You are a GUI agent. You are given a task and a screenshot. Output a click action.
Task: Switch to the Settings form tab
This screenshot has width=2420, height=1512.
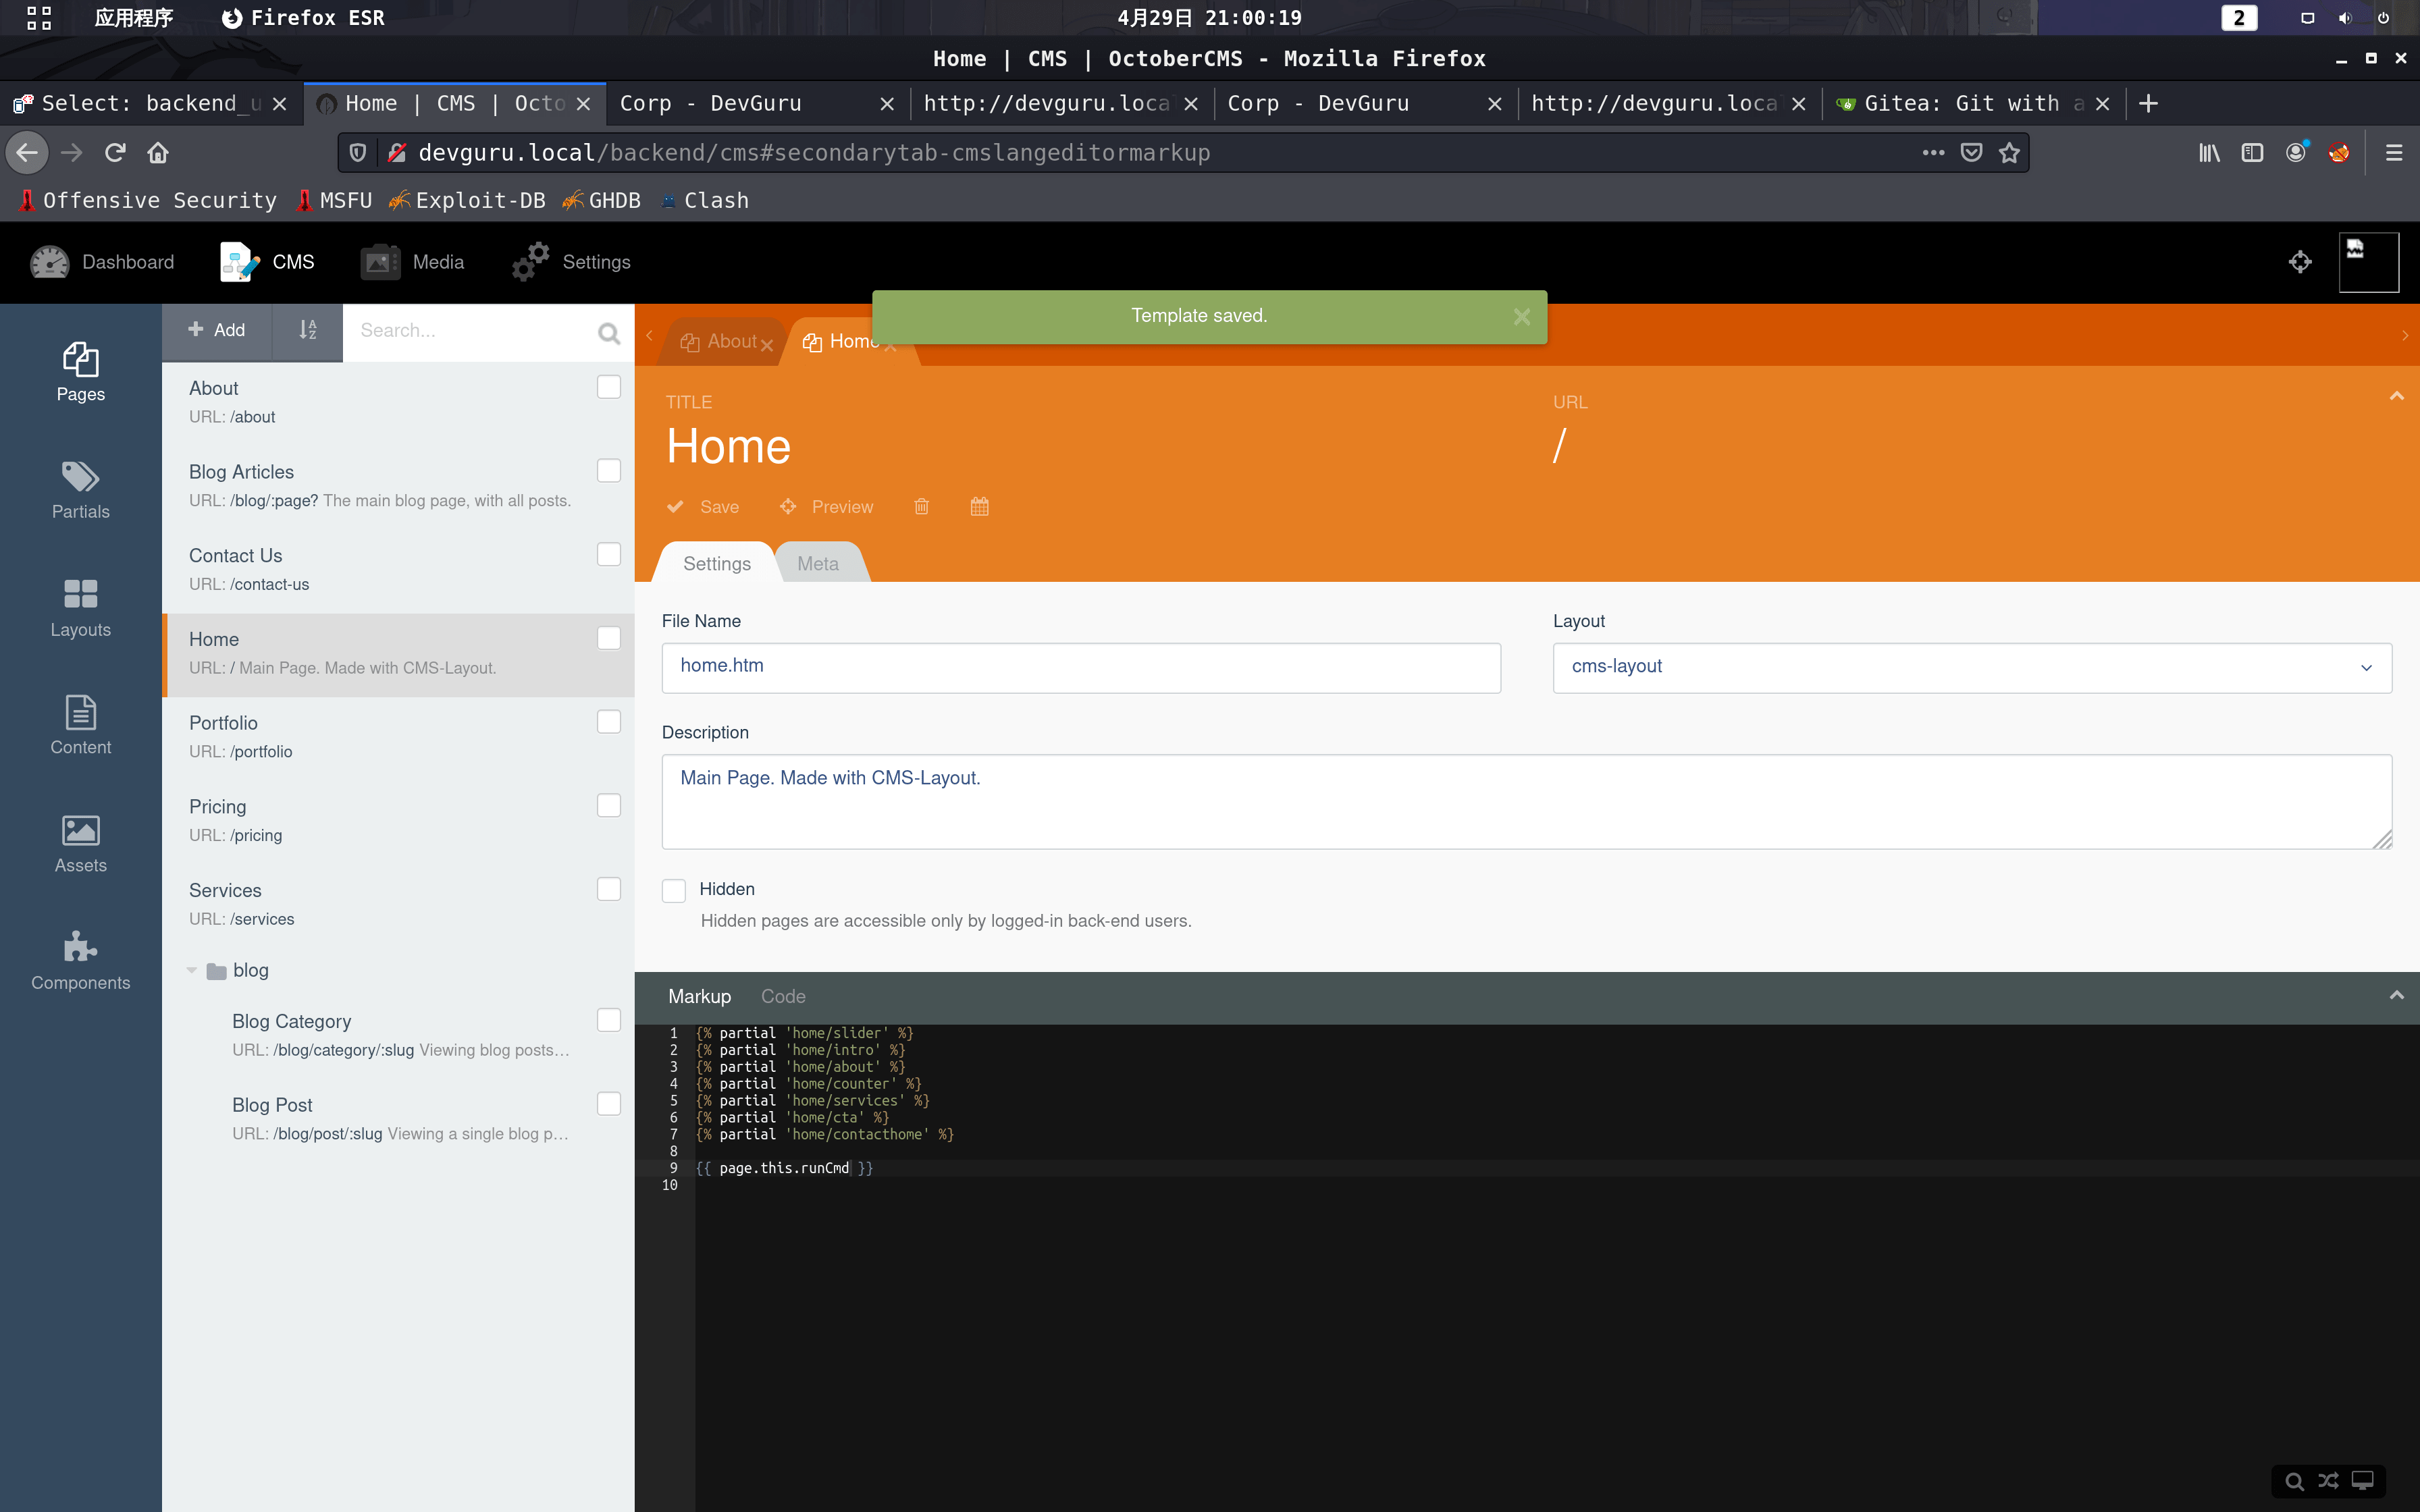point(717,564)
